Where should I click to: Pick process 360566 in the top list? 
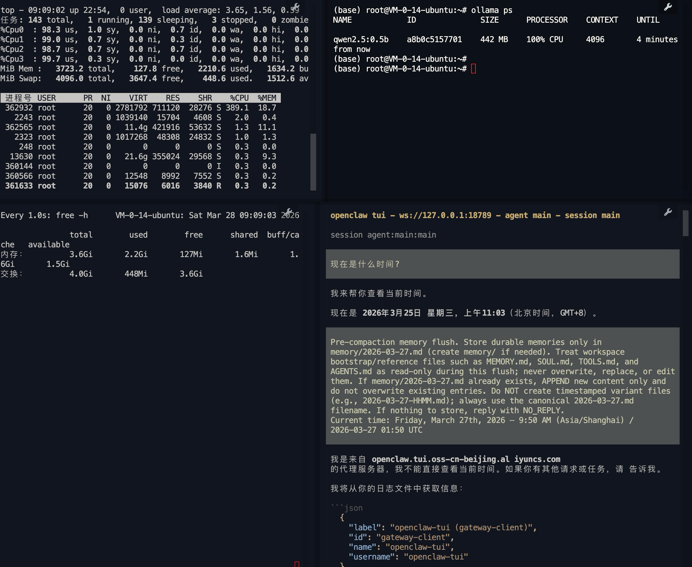[141, 176]
